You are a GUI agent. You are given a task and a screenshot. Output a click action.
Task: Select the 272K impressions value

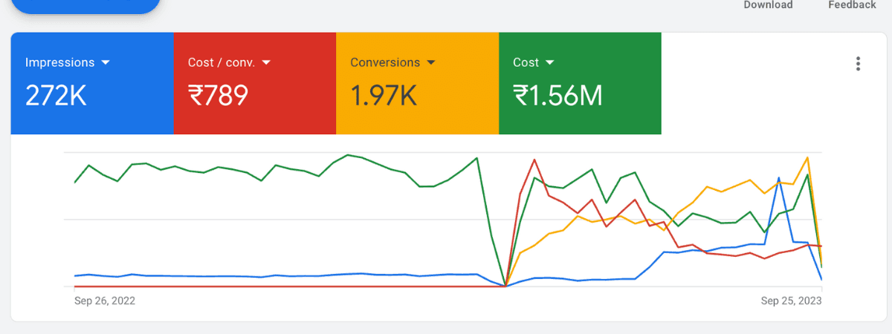click(x=56, y=96)
